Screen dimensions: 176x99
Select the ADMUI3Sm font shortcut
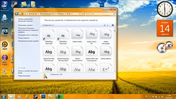tap(63, 37)
